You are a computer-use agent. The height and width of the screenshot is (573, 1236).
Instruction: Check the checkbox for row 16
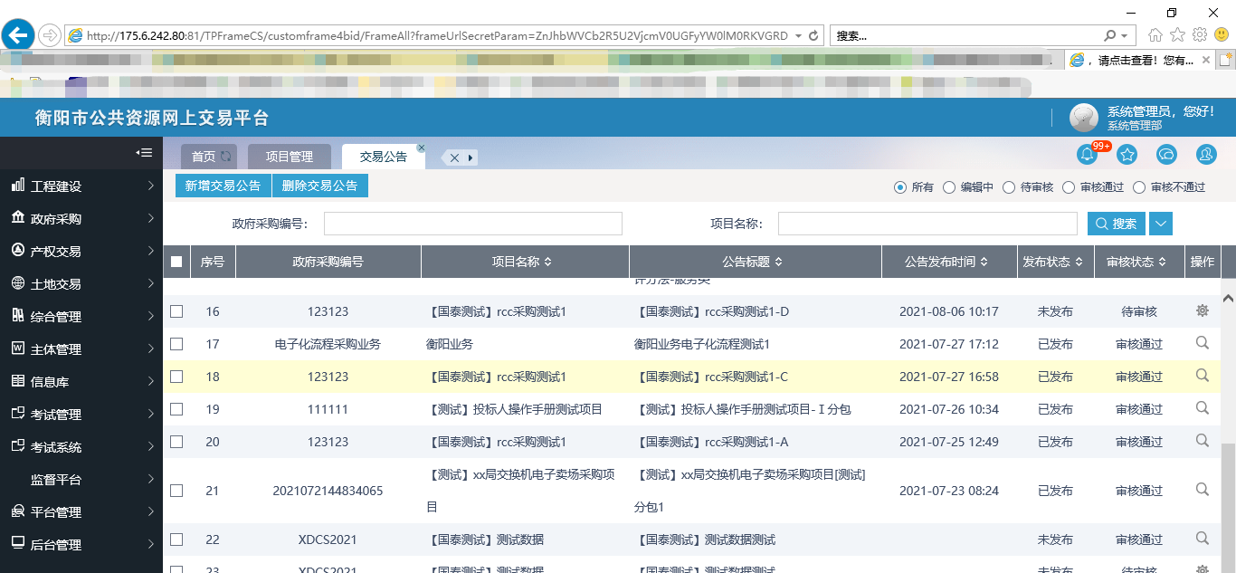pos(176,311)
